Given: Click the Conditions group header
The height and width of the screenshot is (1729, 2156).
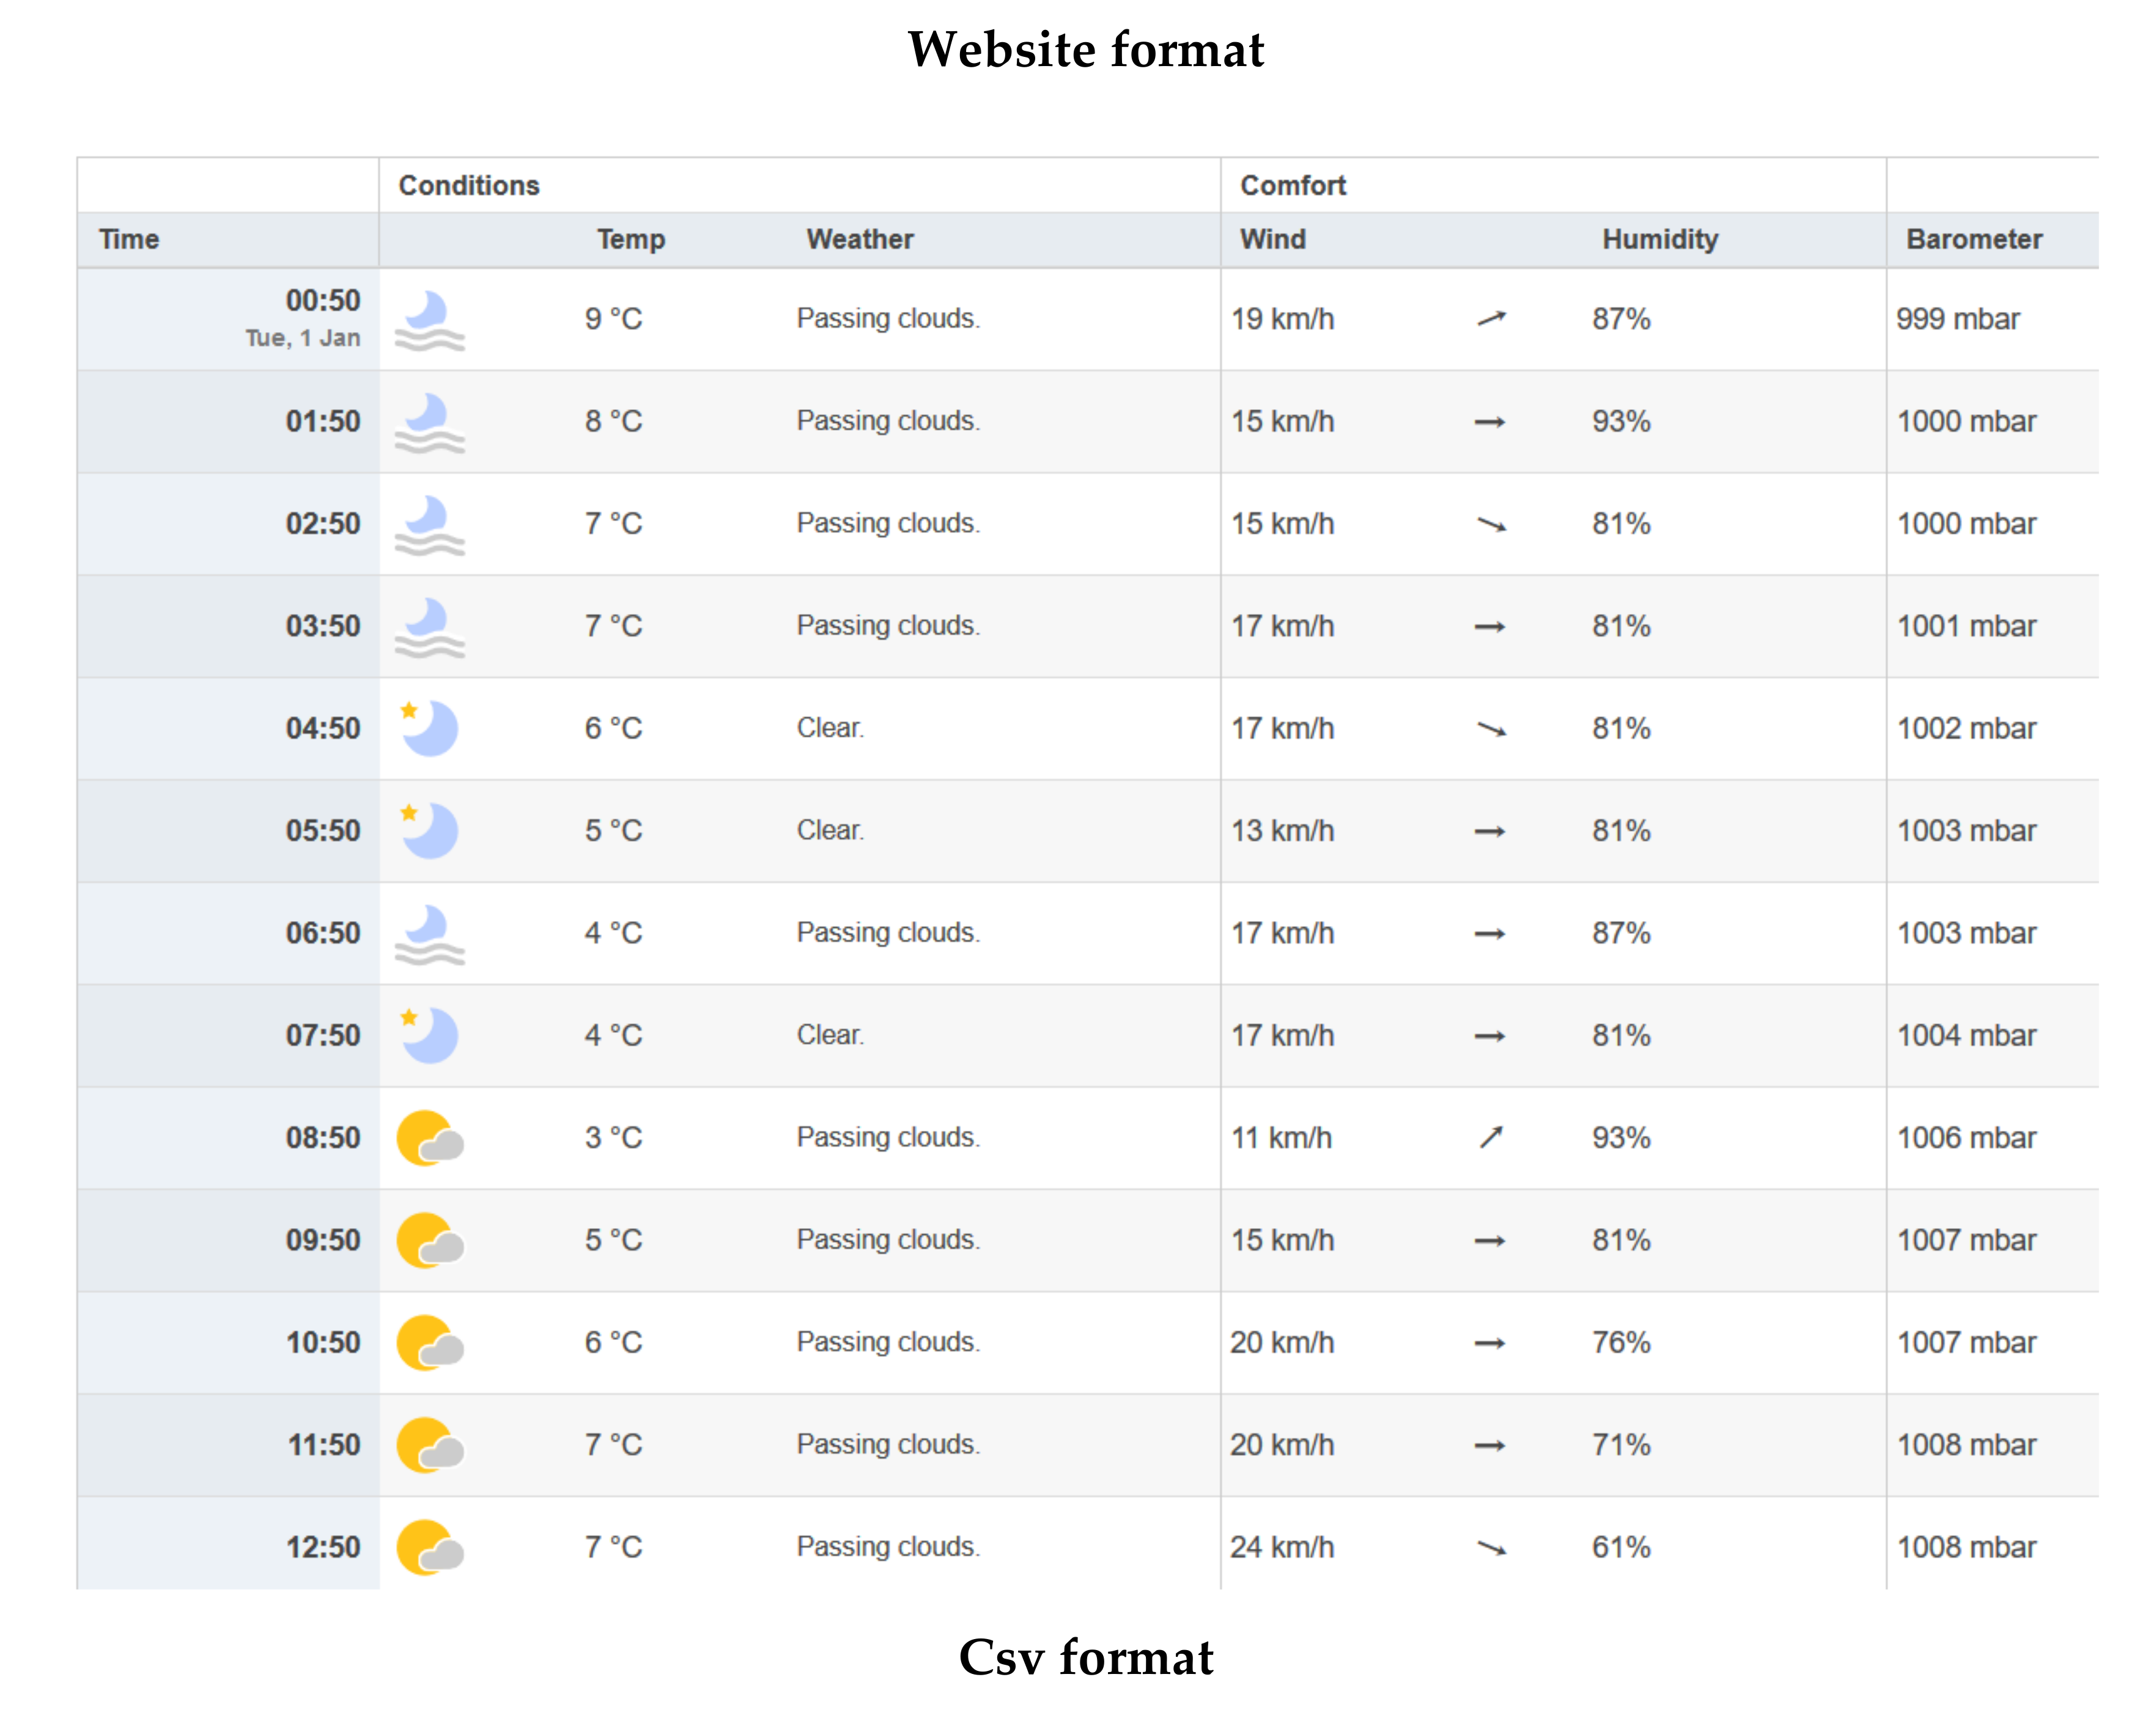Looking at the screenshot, I should (468, 185).
